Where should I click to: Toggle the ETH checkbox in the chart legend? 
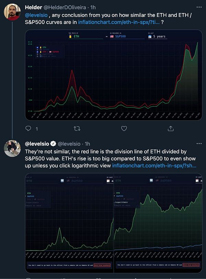coord(37,47)
